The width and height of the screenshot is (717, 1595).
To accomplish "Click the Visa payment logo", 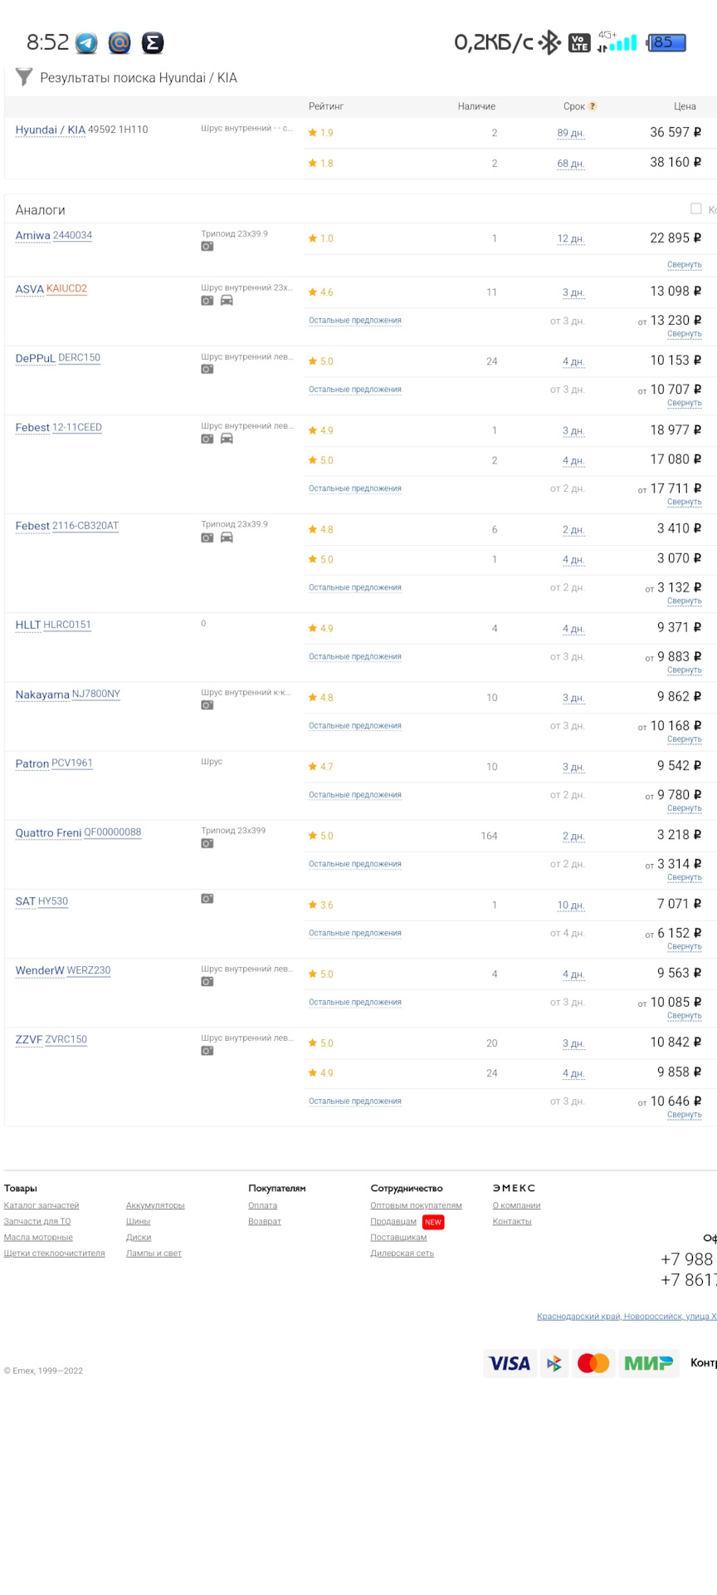I will [x=510, y=1363].
